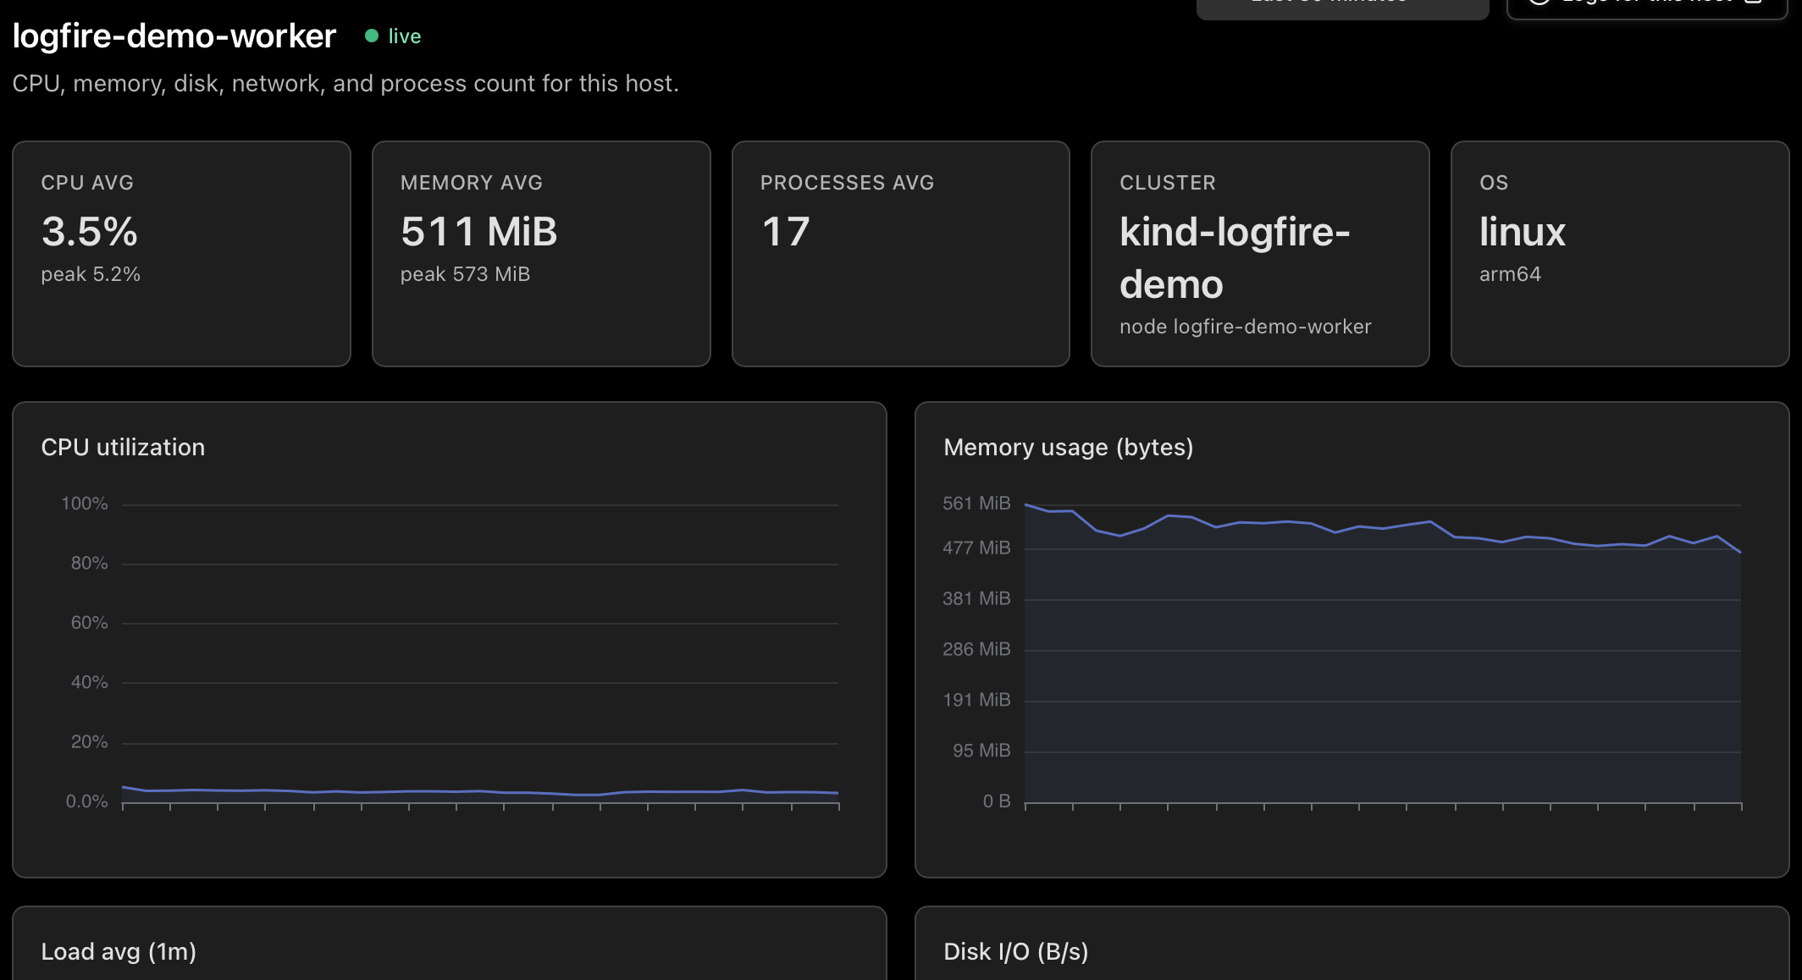Click the memory usage line's starting peak
Screen dimensions: 1802x980
point(1025,504)
